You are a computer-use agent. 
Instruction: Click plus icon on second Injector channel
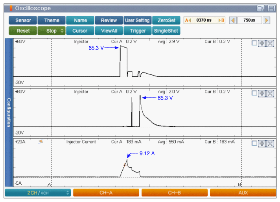click(x=262, y=93)
